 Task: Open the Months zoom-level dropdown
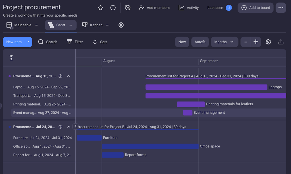point(225,42)
